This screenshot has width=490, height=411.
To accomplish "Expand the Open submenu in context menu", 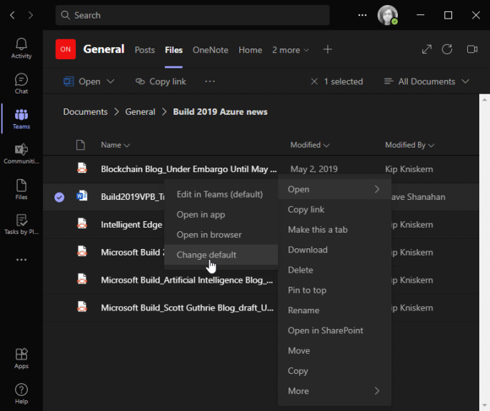I will click(334, 189).
